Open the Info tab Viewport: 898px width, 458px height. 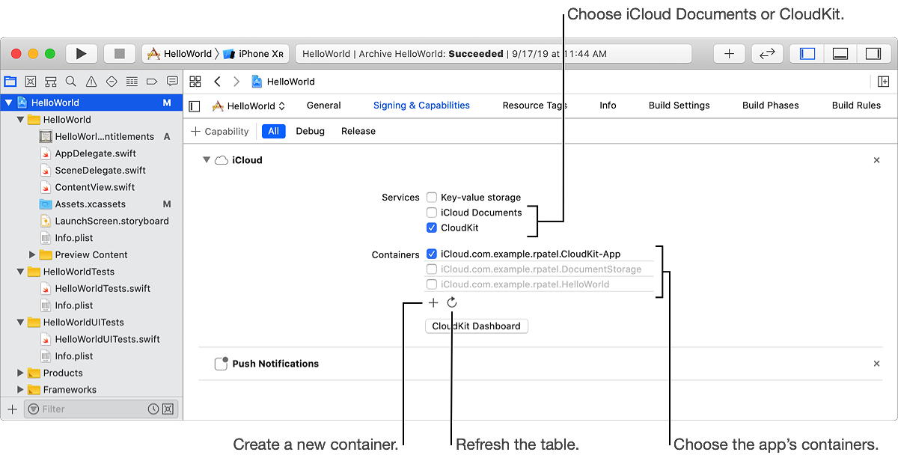[608, 106]
